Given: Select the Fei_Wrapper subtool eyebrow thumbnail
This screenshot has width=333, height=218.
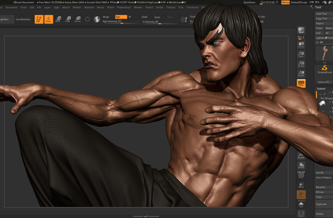Looking at the screenshot, I should click(x=322, y=94).
